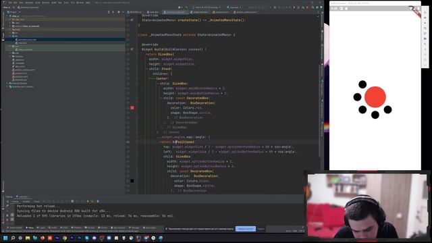This screenshot has width=432, height=243.
Task: Tap the red center button in emulator
Action: pyautogui.click(x=375, y=97)
